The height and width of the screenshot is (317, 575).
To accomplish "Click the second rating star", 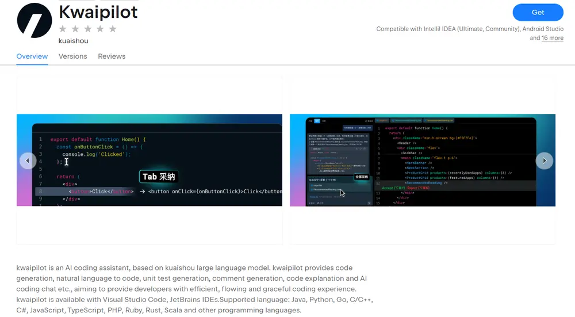I will click(75, 29).
